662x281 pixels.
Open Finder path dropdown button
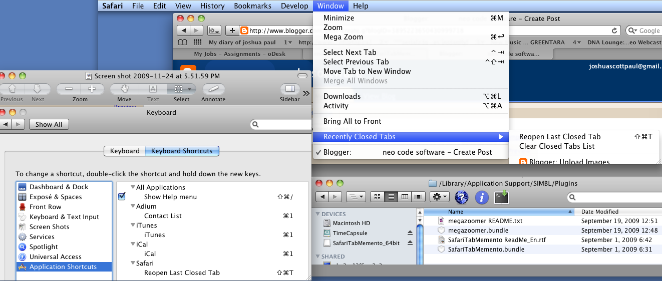356,197
